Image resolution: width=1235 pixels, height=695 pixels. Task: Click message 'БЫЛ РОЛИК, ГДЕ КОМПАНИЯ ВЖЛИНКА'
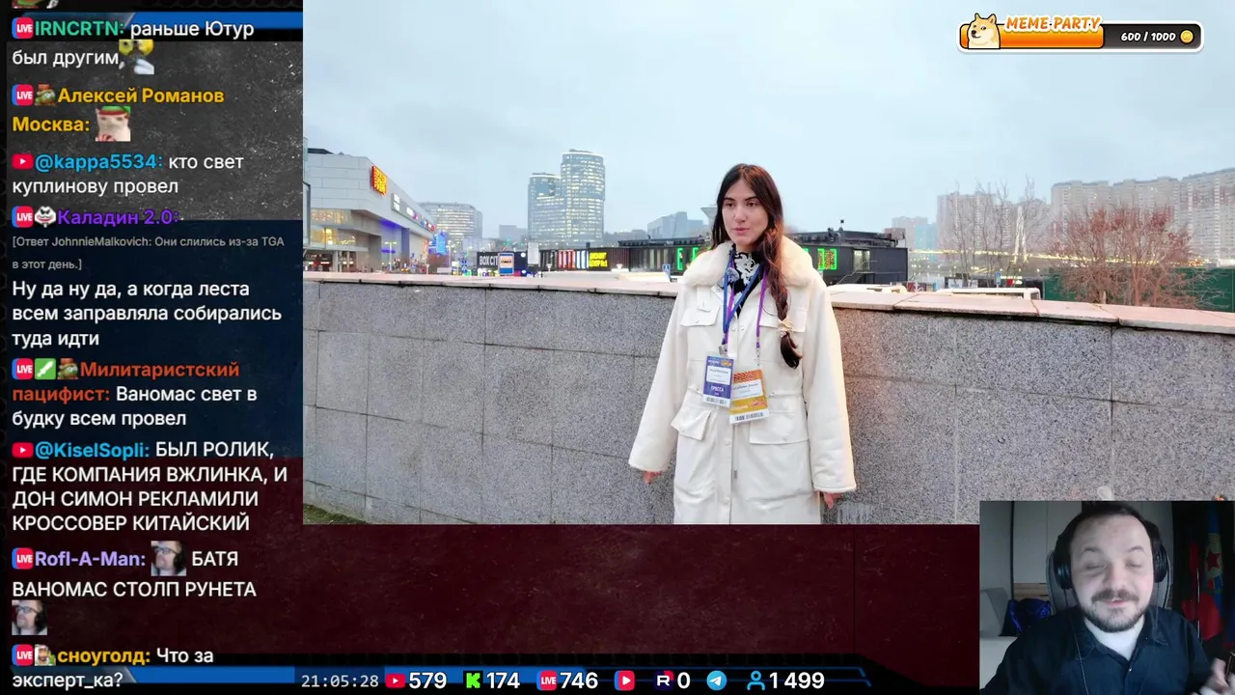(150, 486)
